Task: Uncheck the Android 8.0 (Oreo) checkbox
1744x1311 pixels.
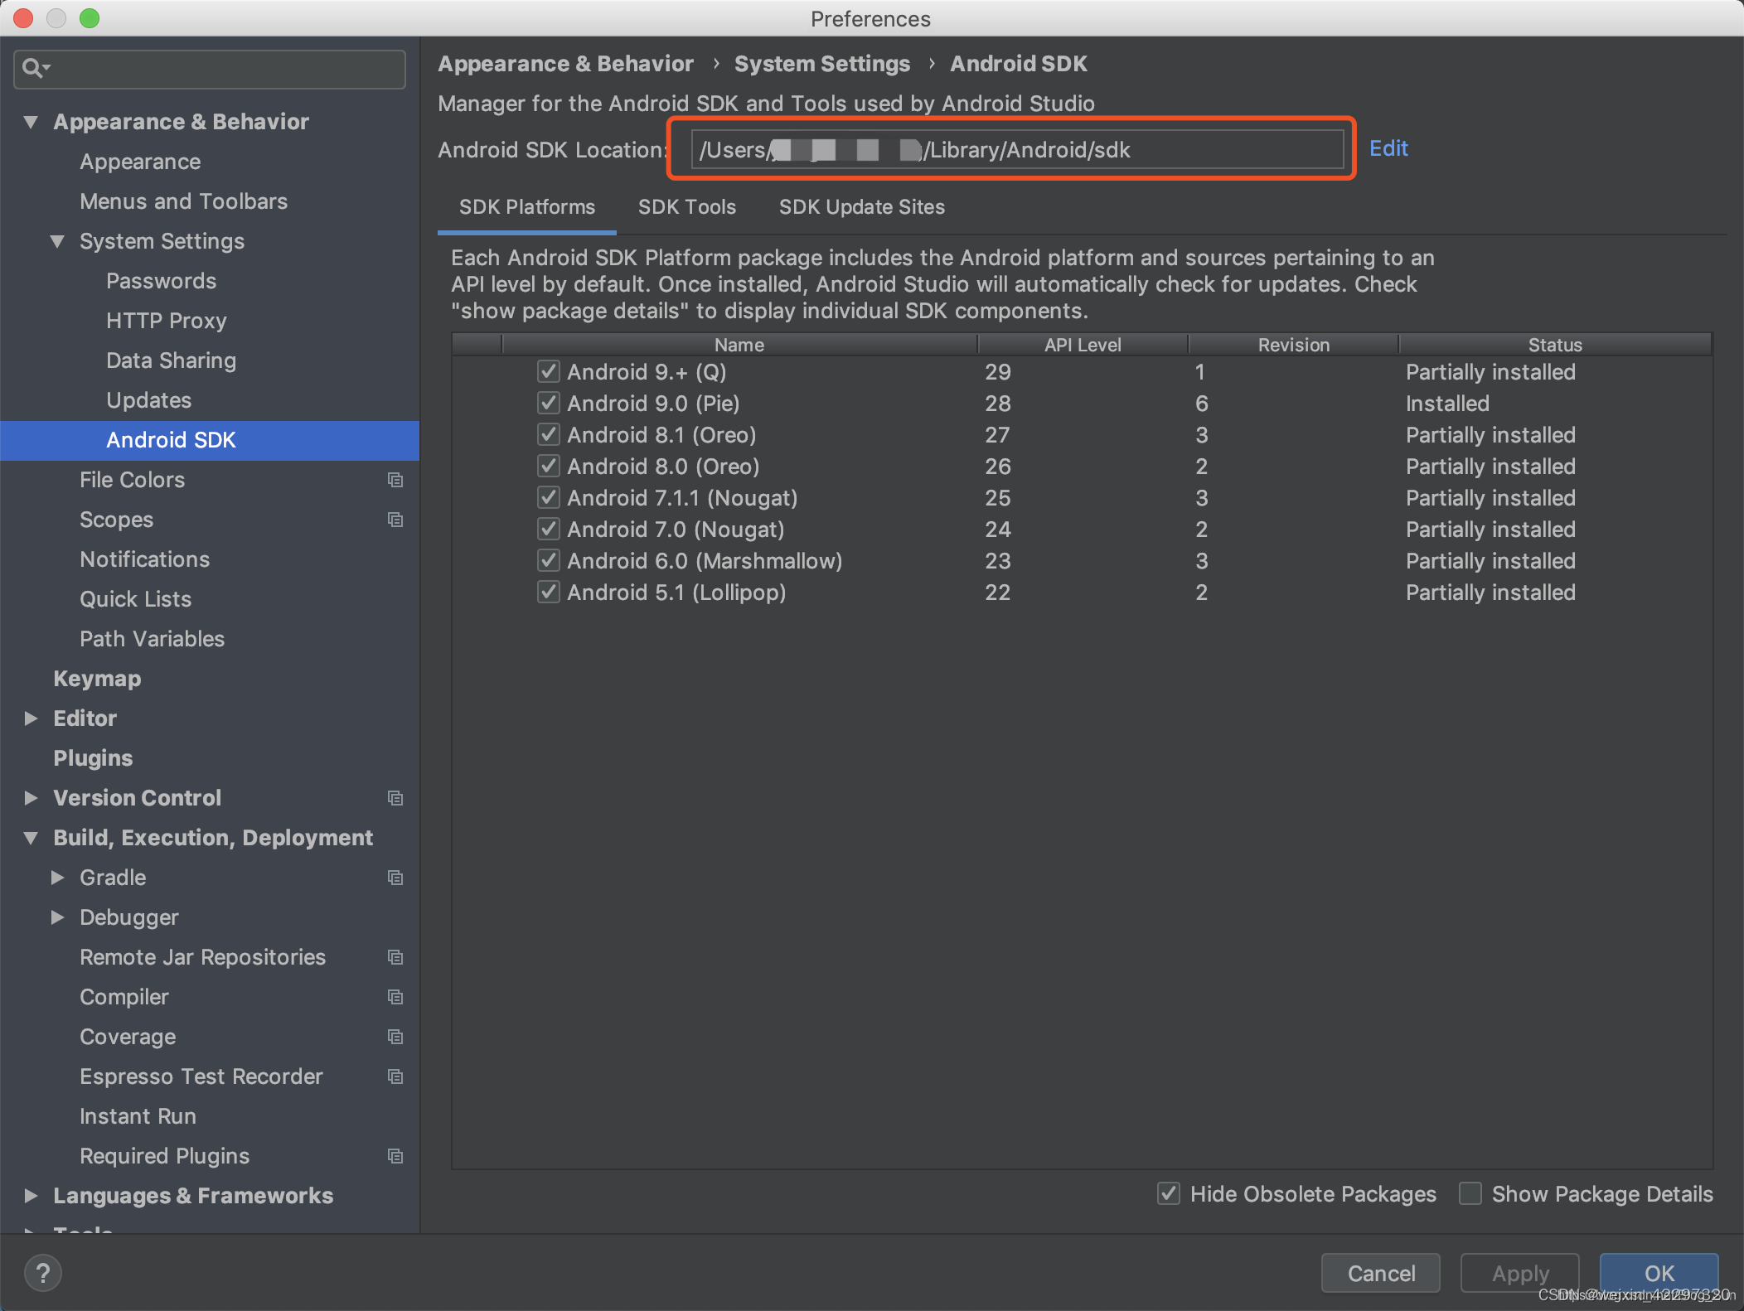Action: [x=548, y=466]
